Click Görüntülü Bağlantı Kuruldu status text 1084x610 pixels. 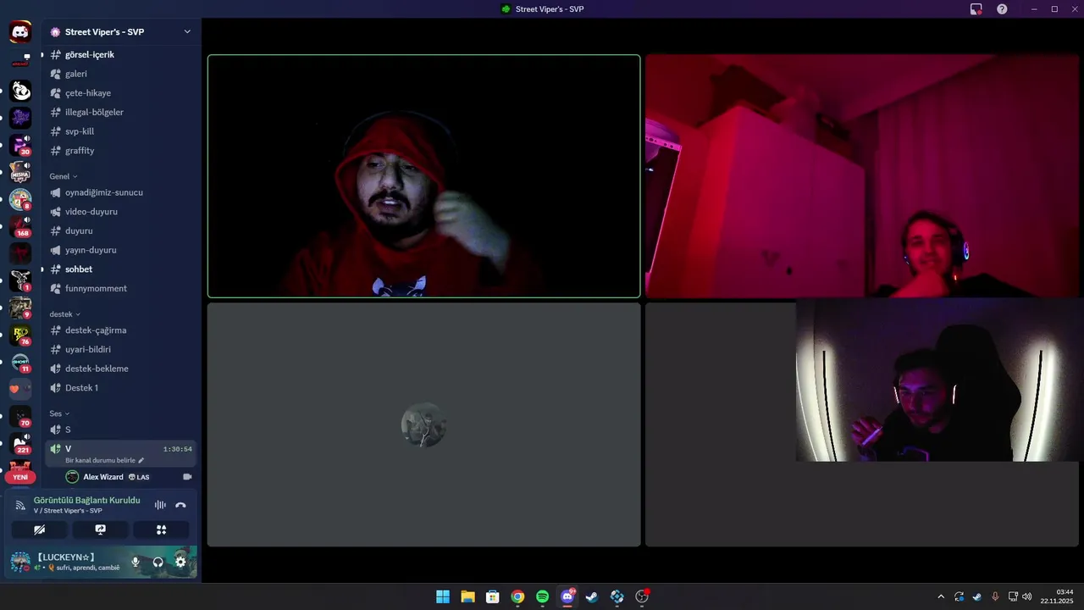click(x=87, y=500)
